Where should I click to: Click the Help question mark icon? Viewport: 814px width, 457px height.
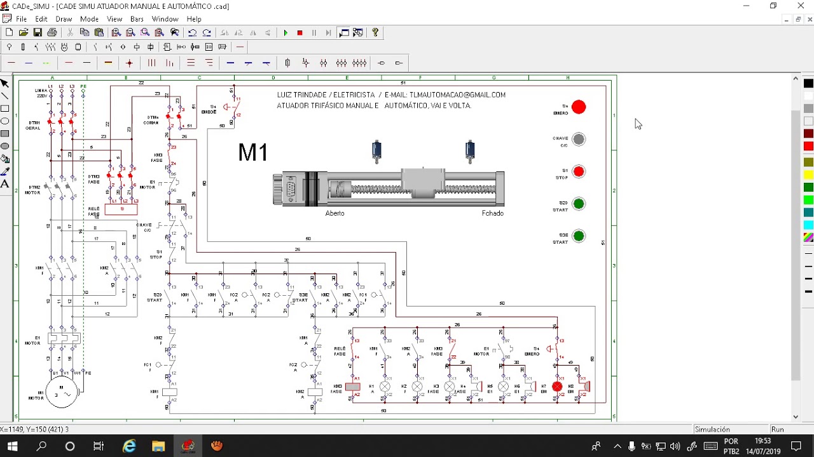pyautogui.click(x=375, y=32)
